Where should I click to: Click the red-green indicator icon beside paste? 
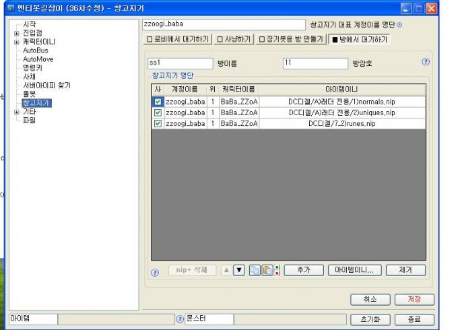276,270
